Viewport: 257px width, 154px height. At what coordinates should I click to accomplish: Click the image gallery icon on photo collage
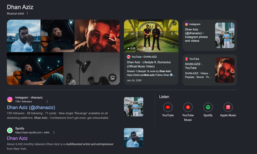pos(112,78)
